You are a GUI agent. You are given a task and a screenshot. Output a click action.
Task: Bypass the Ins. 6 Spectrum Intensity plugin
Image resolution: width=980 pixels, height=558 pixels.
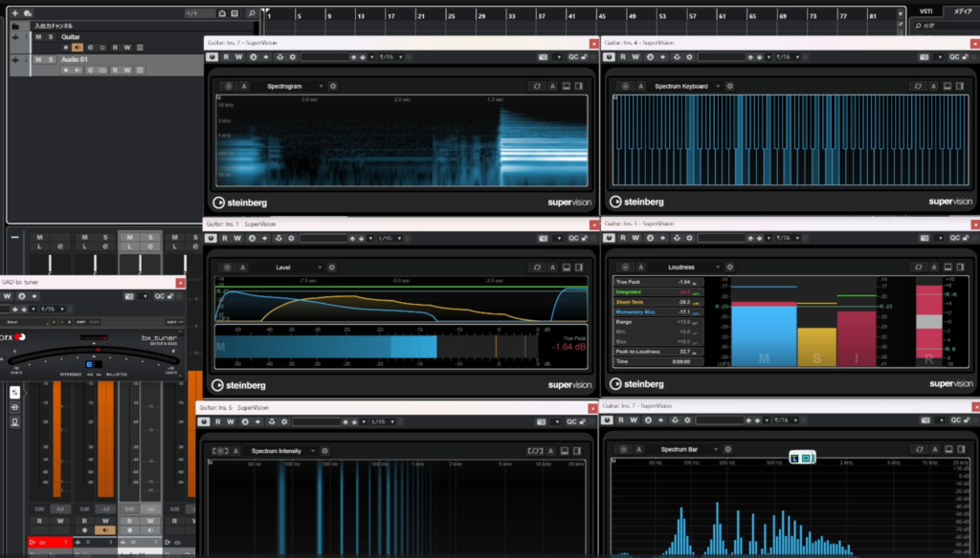pos(204,422)
